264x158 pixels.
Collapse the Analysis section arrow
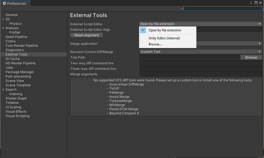click(3, 28)
